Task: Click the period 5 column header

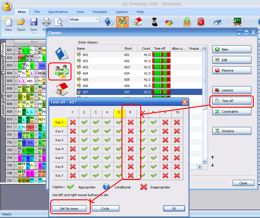Action: click(x=119, y=113)
